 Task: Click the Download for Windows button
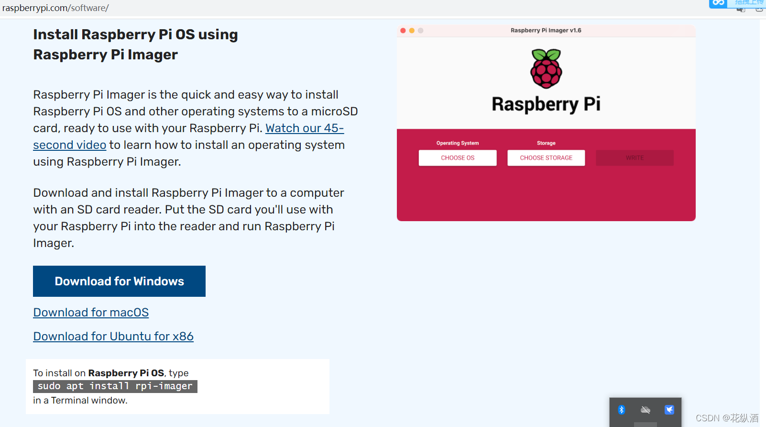tap(119, 281)
